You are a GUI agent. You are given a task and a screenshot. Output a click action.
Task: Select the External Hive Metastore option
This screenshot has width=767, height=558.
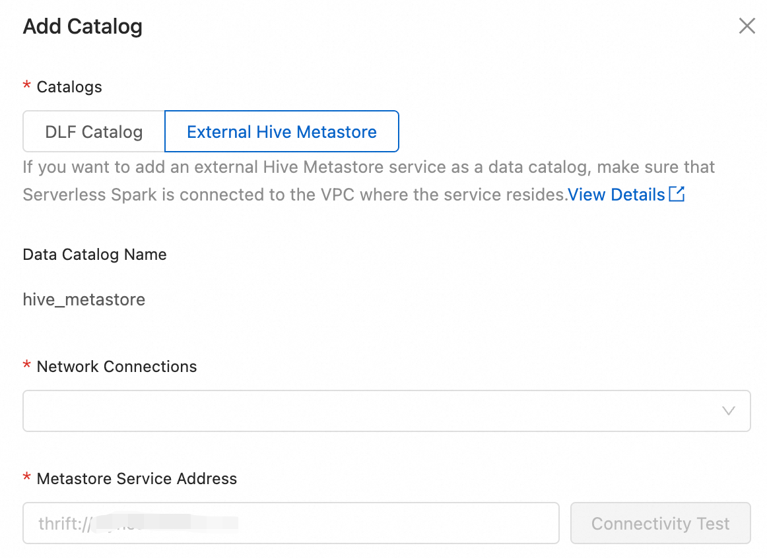pos(282,132)
